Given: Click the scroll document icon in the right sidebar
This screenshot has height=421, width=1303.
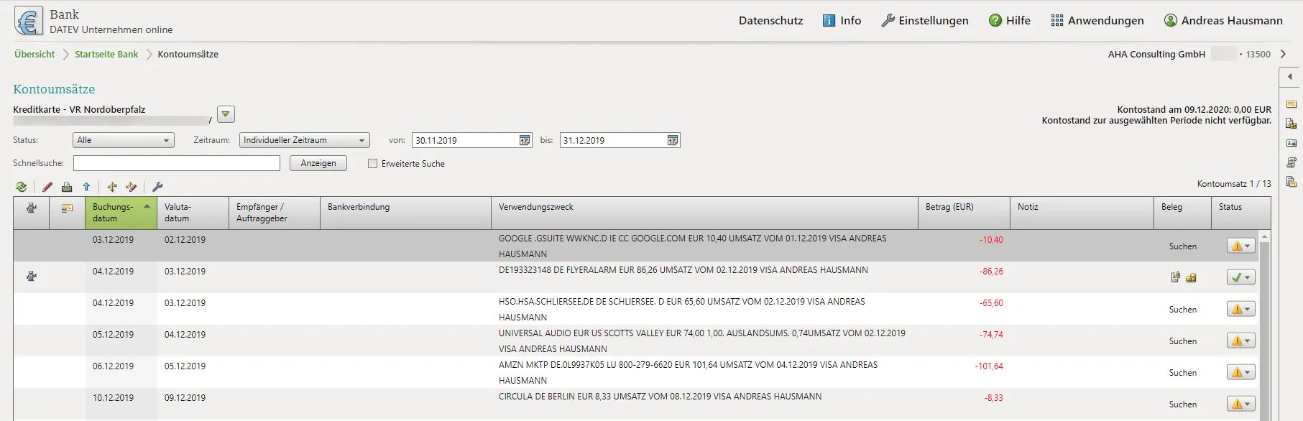Looking at the screenshot, I should tap(1292, 162).
